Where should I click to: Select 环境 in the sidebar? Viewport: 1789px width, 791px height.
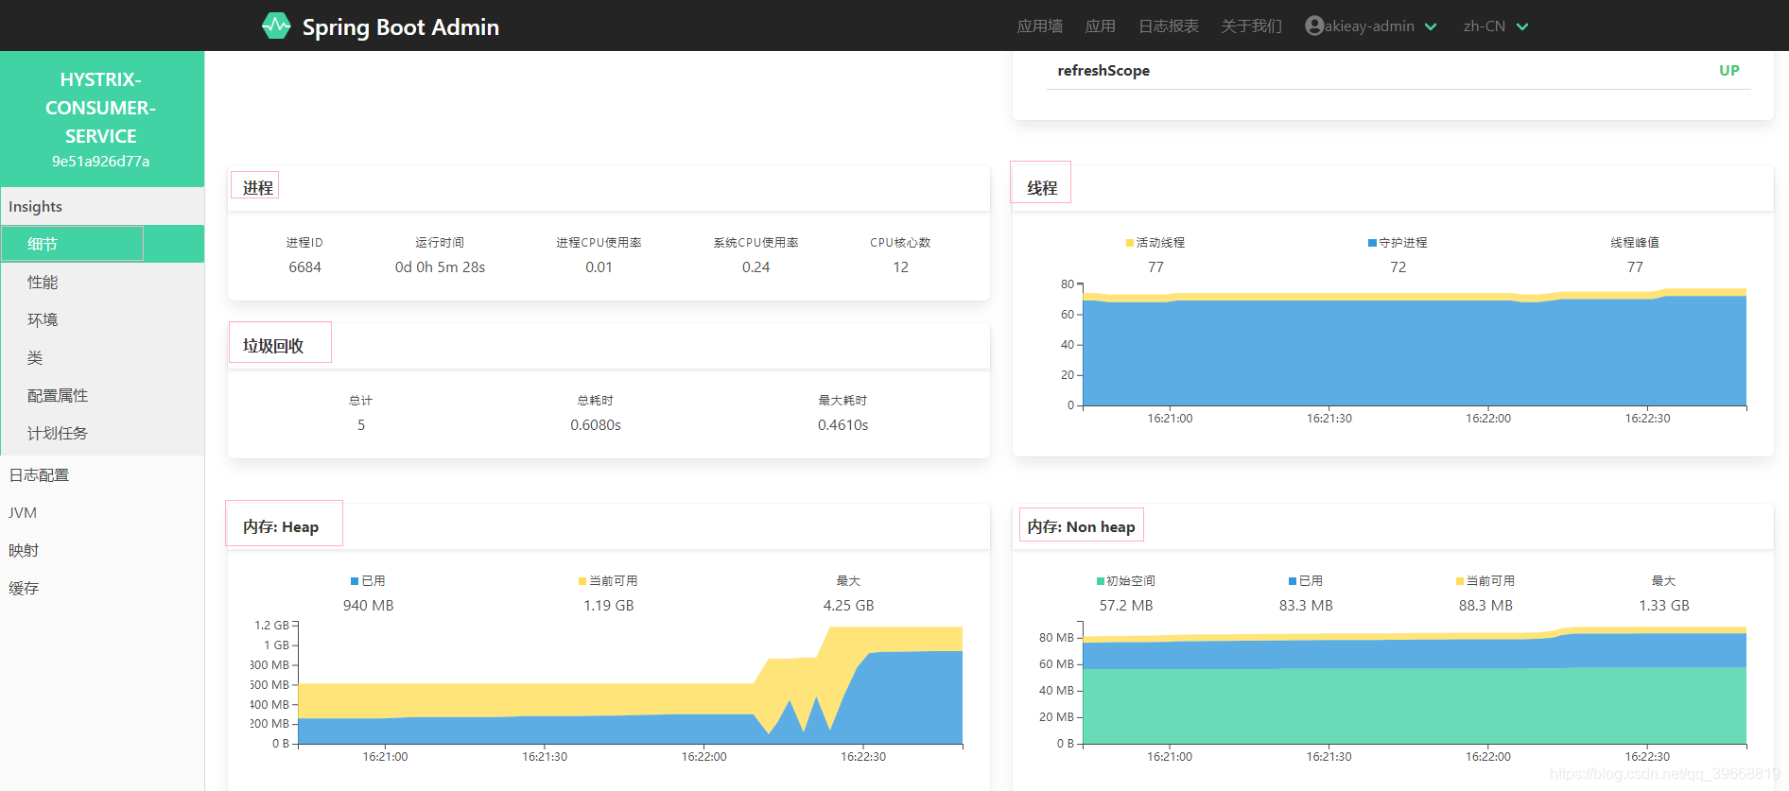point(102,319)
